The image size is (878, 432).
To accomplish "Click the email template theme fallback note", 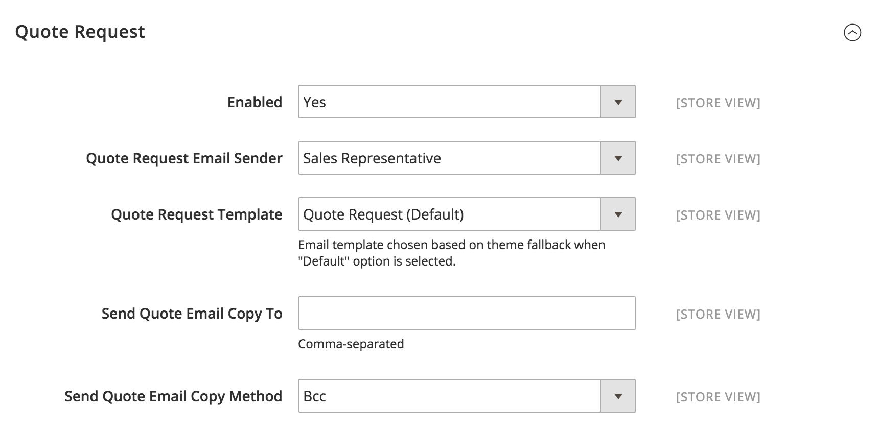I will pyautogui.click(x=451, y=253).
